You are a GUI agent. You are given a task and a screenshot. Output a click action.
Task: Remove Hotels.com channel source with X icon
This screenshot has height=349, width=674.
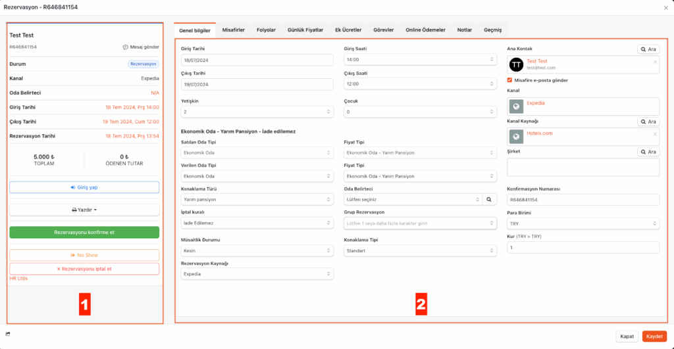click(x=654, y=134)
